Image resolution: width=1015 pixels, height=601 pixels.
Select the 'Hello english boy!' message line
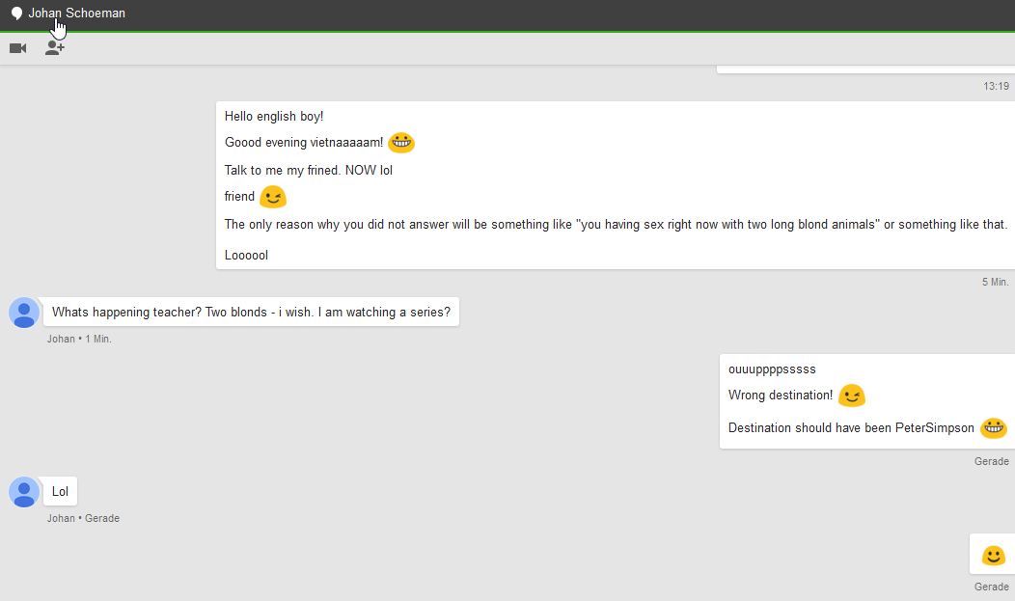[274, 117]
